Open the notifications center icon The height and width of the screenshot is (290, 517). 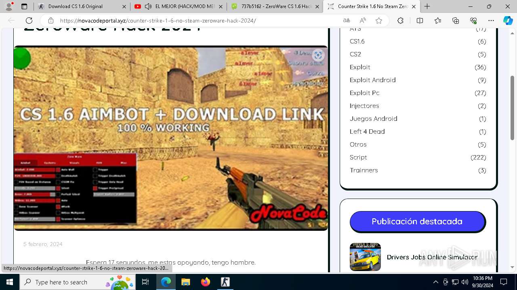[x=504, y=282]
